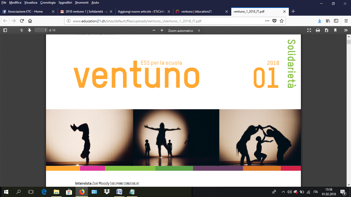Open the Firefox library menu

328,21
